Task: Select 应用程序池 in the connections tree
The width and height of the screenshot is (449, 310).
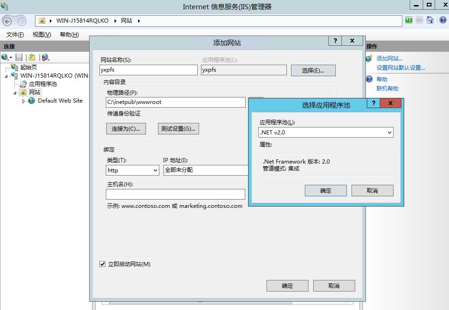Action: coord(42,84)
